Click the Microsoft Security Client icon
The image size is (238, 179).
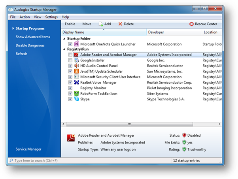pyautogui.click(x=77, y=77)
